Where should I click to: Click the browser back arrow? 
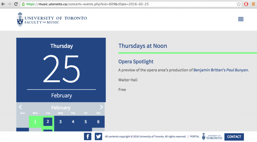click(3, 4)
